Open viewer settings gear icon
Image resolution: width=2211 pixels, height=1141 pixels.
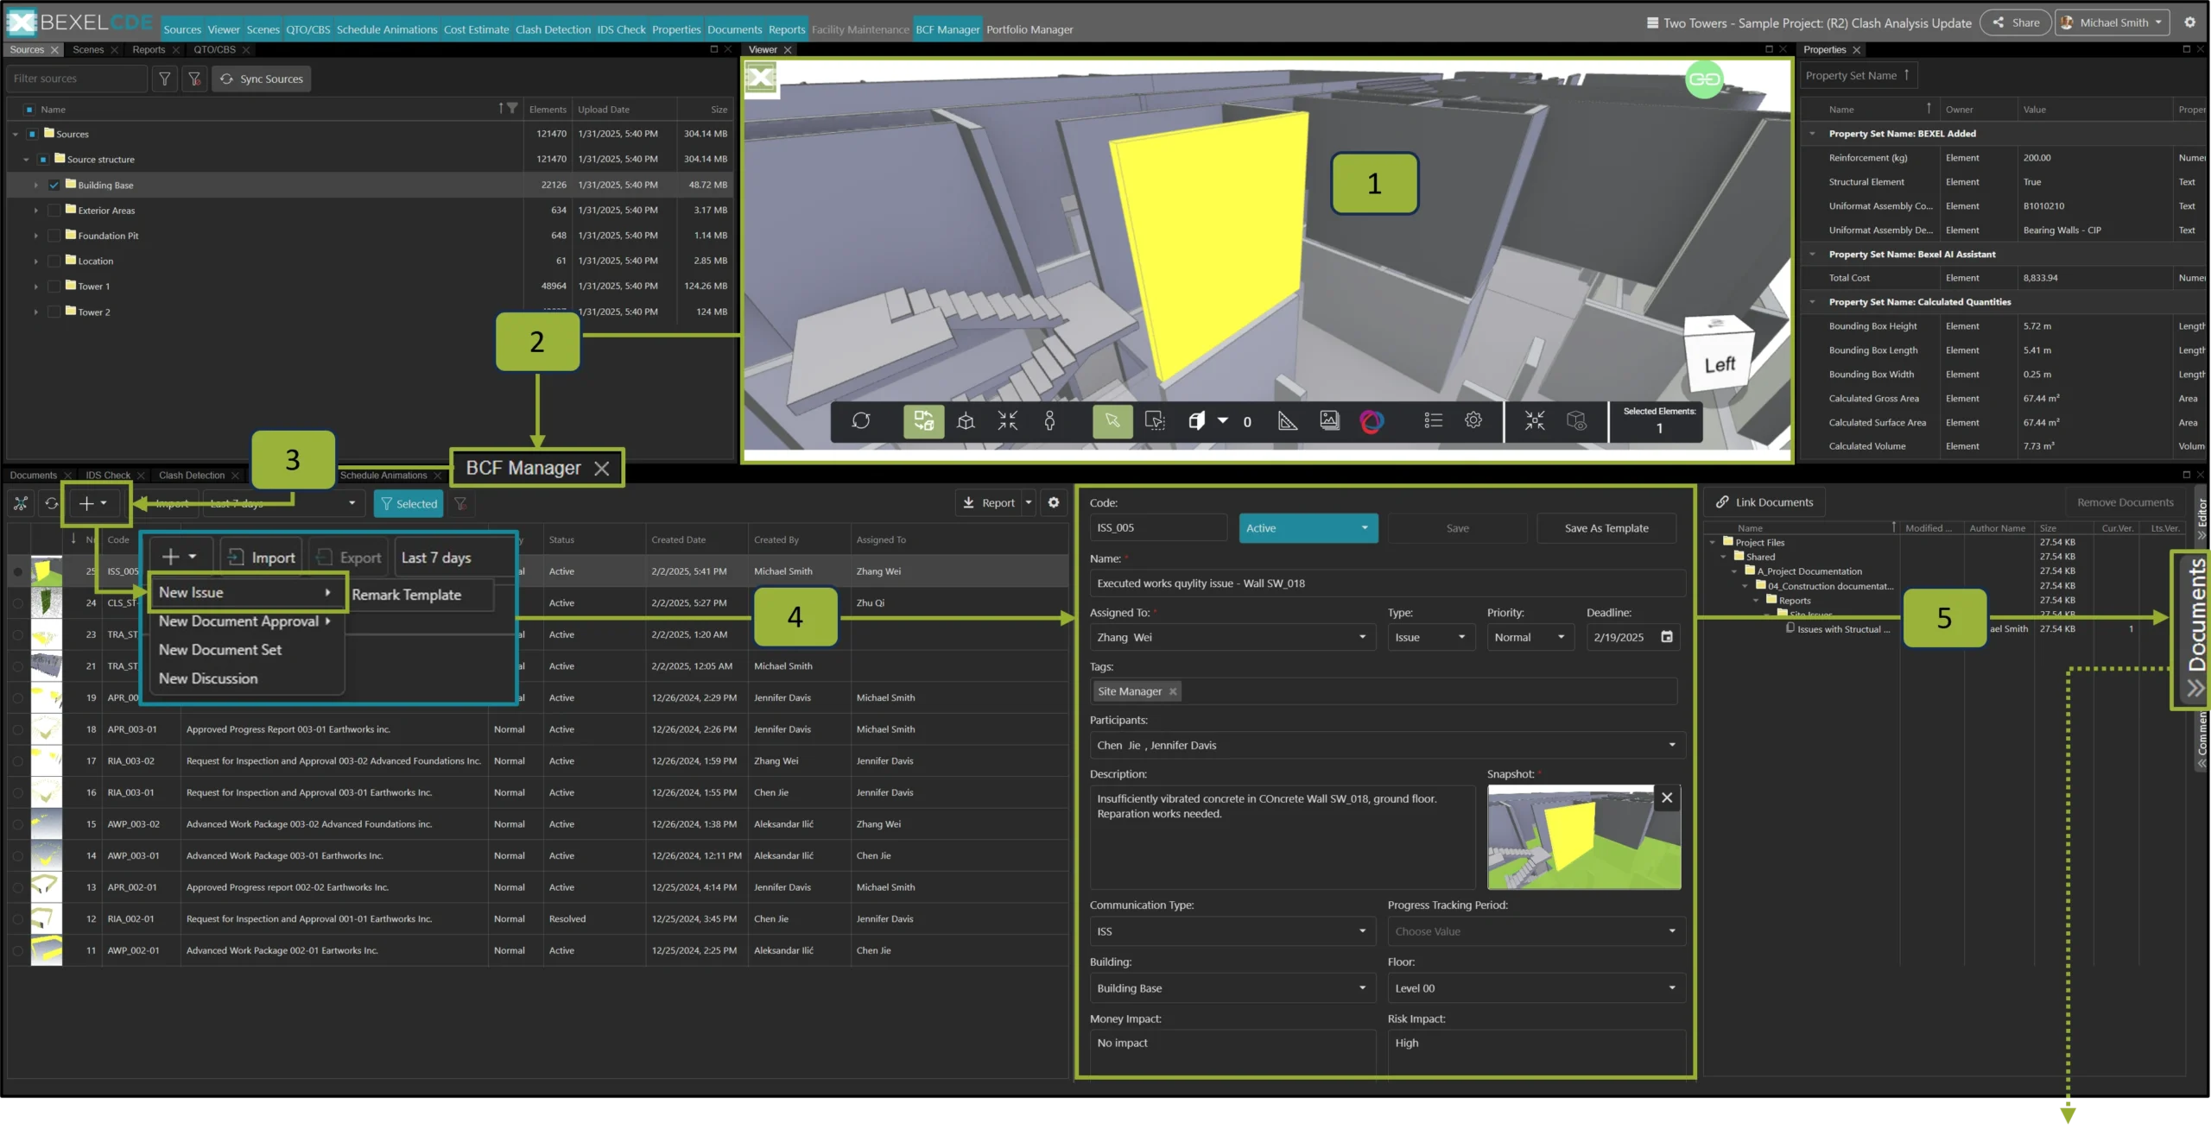click(x=1473, y=420)
